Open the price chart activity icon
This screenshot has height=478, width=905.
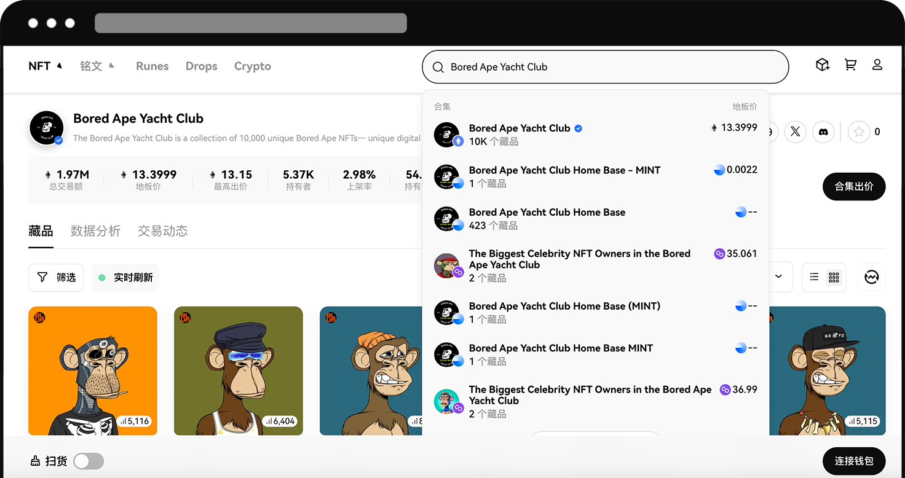(x=871, y=277)
